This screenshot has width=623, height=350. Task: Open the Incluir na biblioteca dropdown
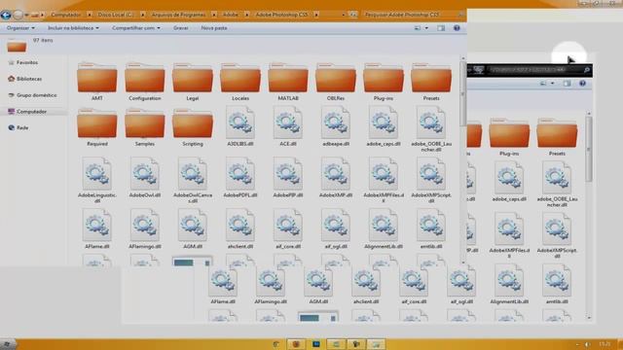(x=74, y=28)
